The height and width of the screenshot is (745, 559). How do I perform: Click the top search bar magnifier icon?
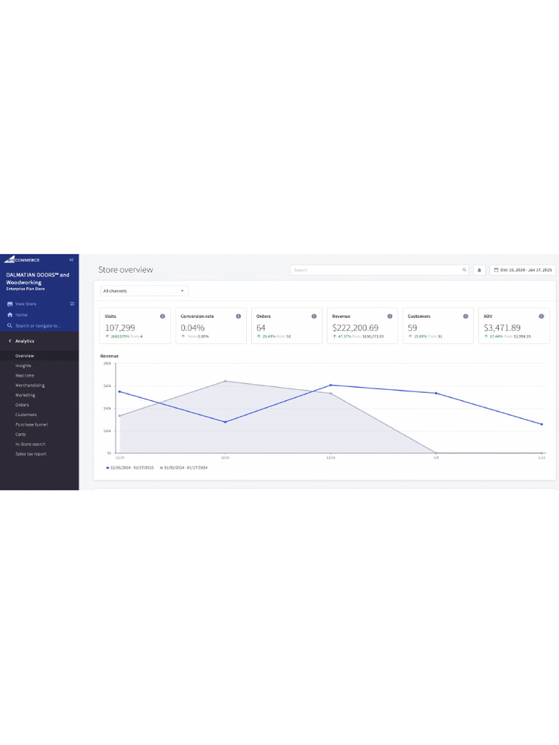(x=464, y=271)
